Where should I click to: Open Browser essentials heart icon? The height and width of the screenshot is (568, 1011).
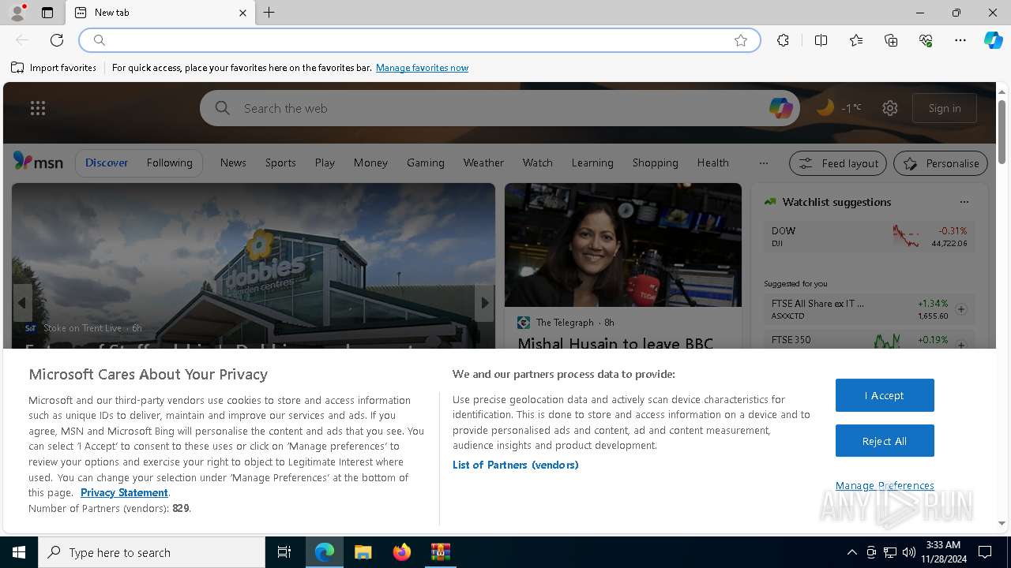[x=926, y=40]
